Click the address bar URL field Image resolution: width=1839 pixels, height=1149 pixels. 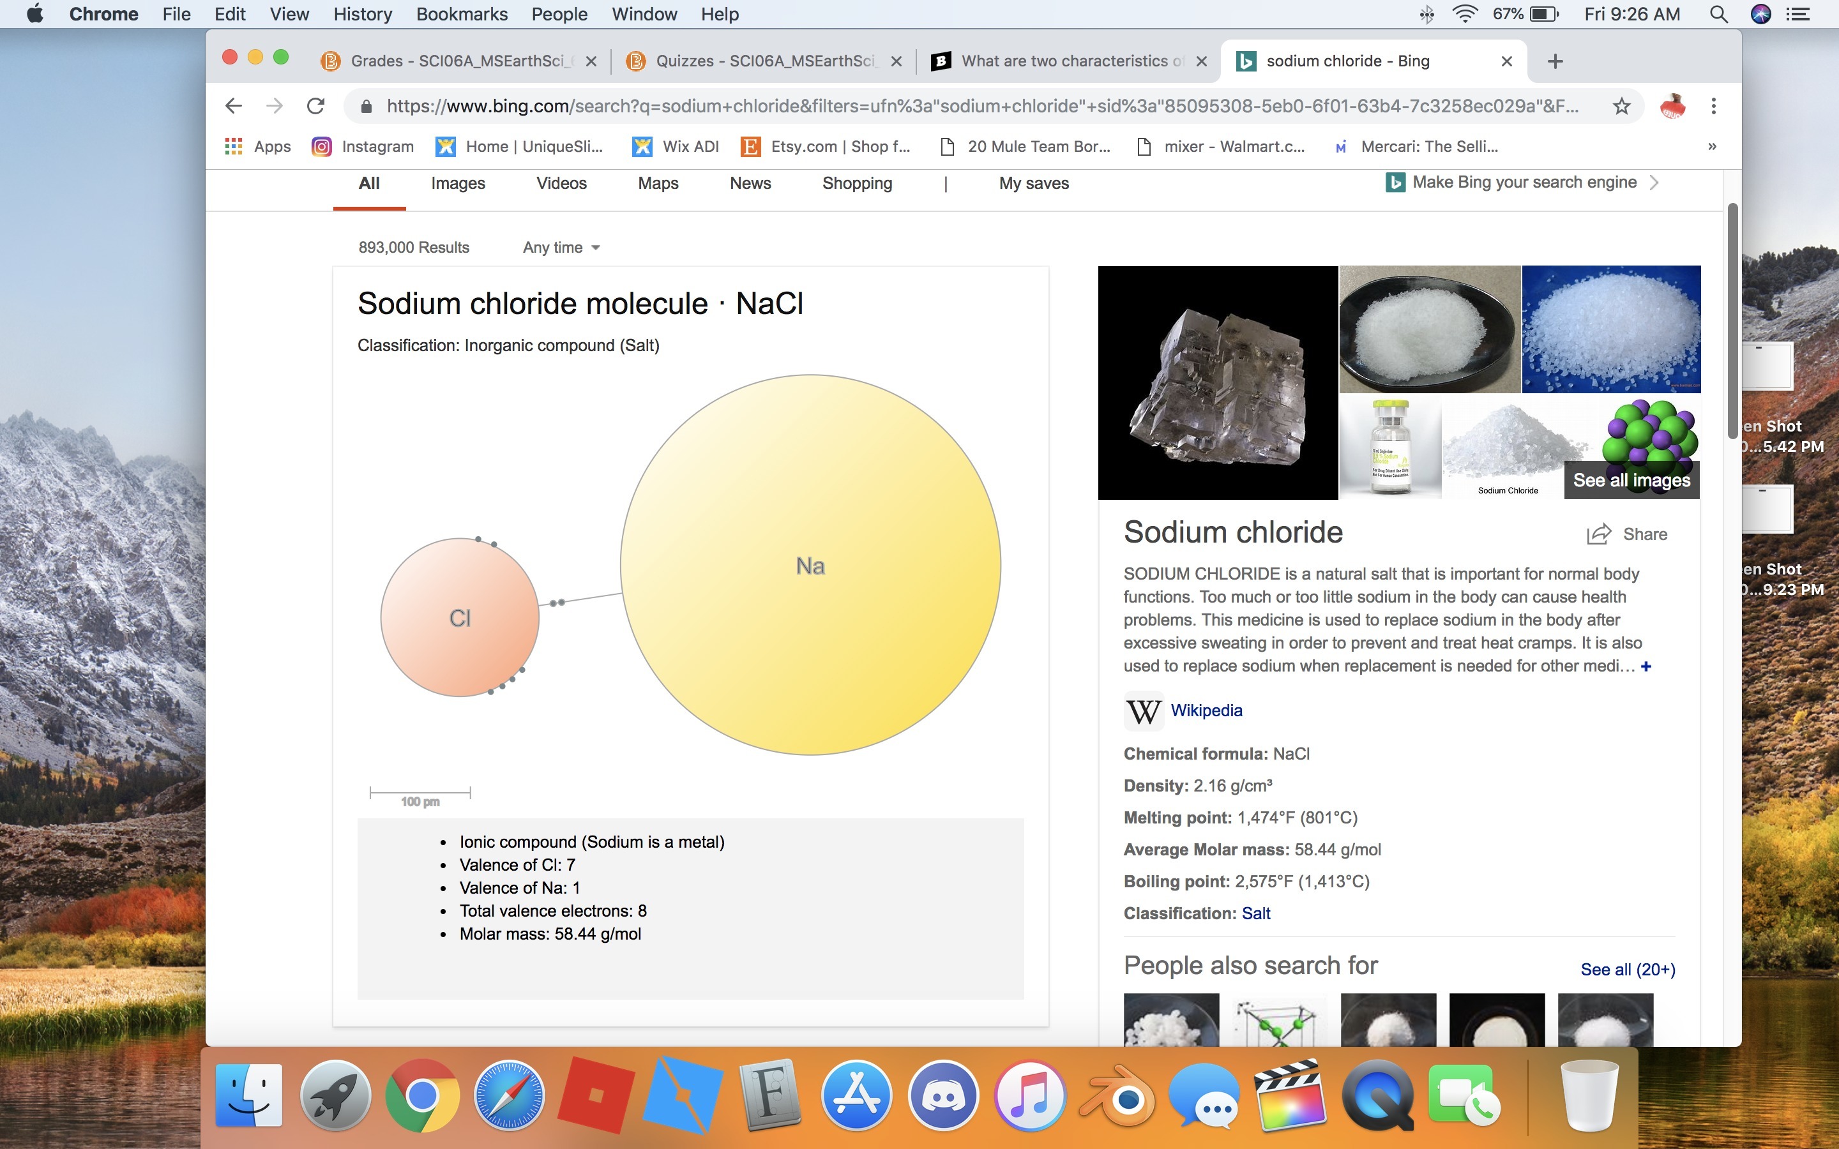[980, 107]
